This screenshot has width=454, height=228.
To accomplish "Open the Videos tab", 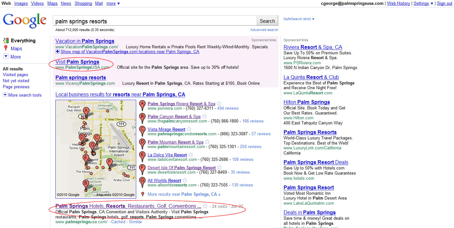I will pos(37,3).
